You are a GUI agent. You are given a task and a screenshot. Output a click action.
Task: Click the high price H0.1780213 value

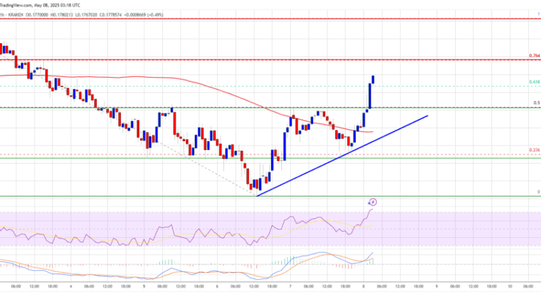click(62, 15)
